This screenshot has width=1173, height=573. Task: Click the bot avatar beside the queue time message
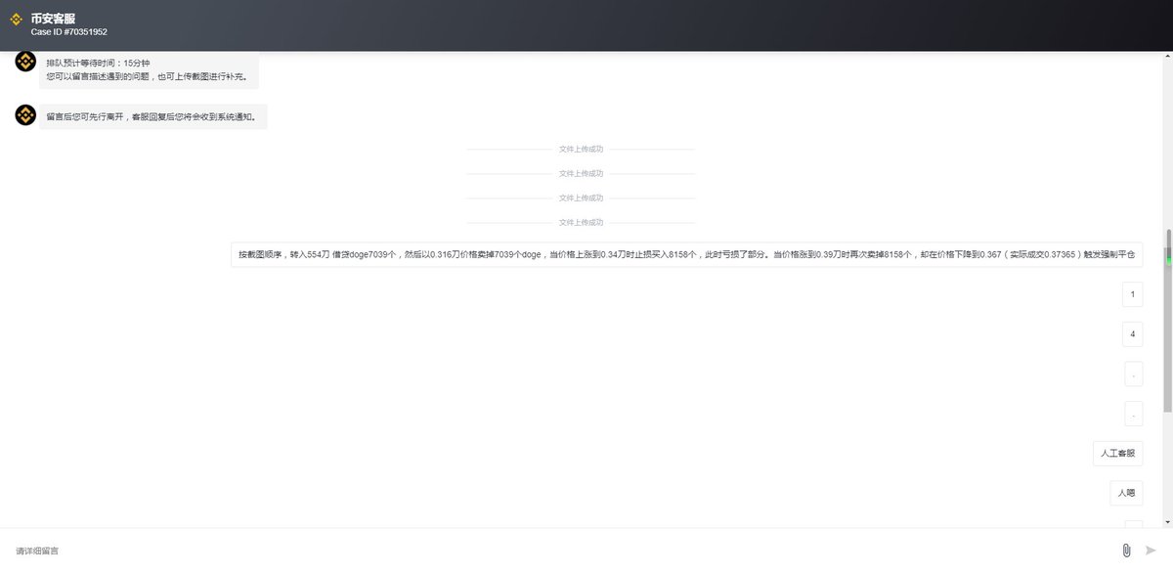click(25, 62)
